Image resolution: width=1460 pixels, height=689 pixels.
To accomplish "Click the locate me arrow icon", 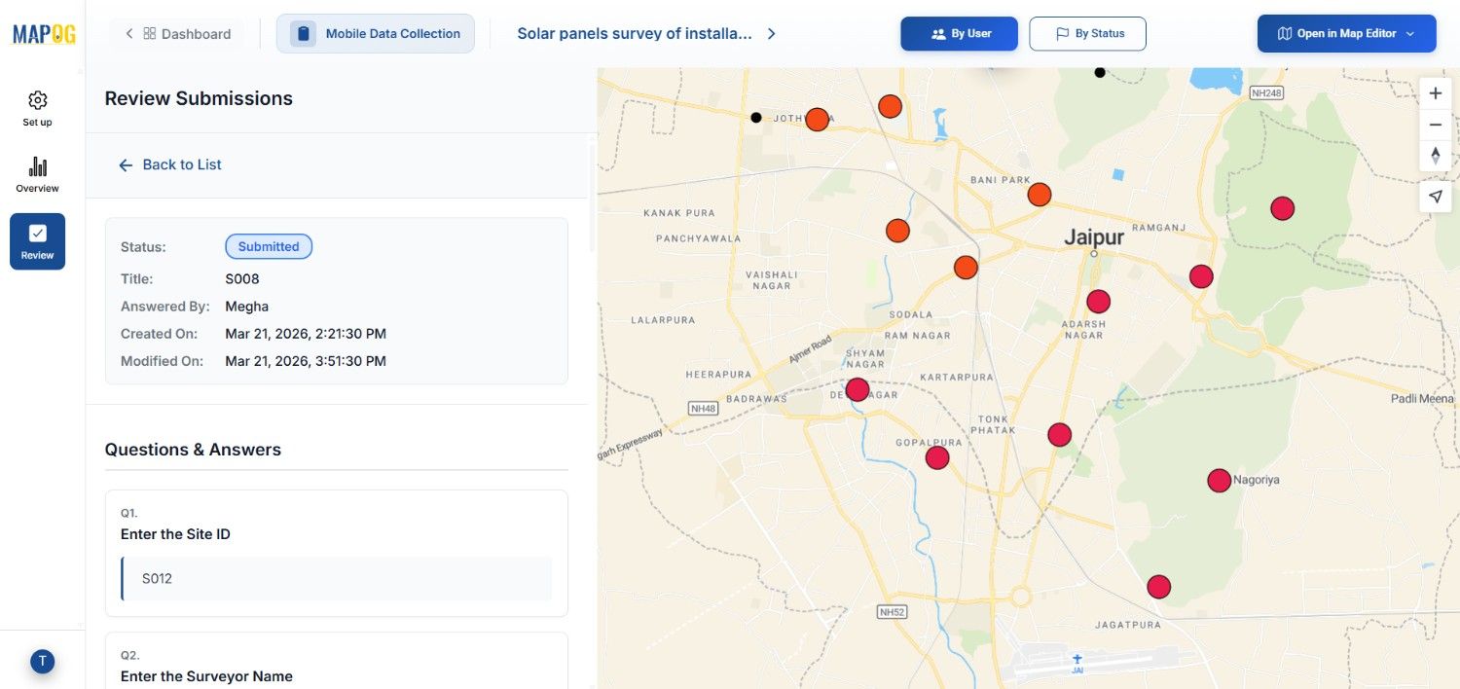I will (x=1435, y=196).
